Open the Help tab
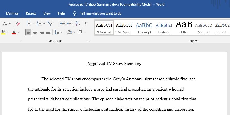The width and height of the screenshot is (230, 115). [61, 13]
